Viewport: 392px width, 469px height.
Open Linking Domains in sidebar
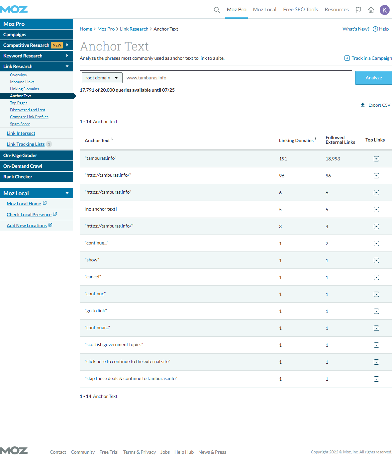coord(24,89)
